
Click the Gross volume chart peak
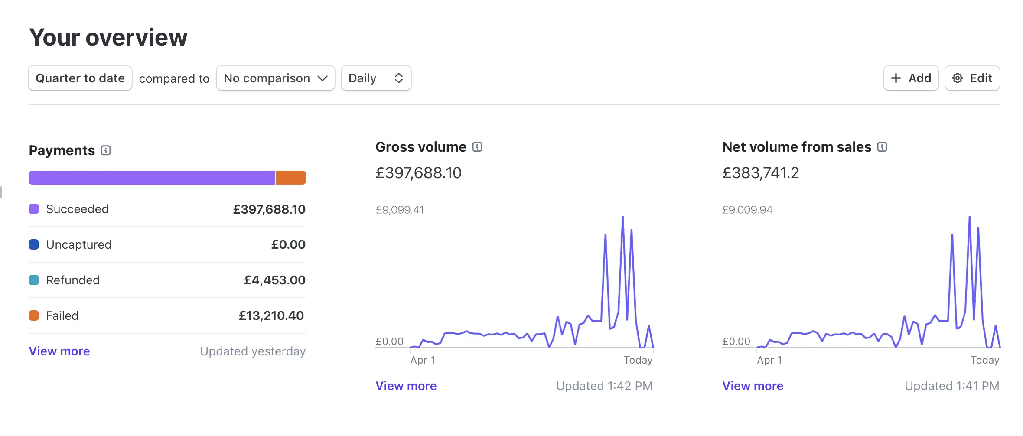click(x=623, y=218)
